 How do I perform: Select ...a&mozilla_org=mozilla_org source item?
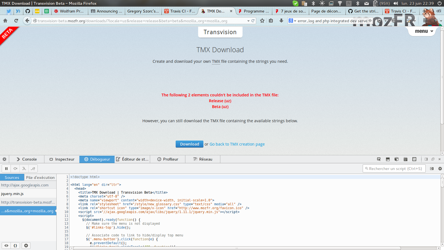point(28,211)
